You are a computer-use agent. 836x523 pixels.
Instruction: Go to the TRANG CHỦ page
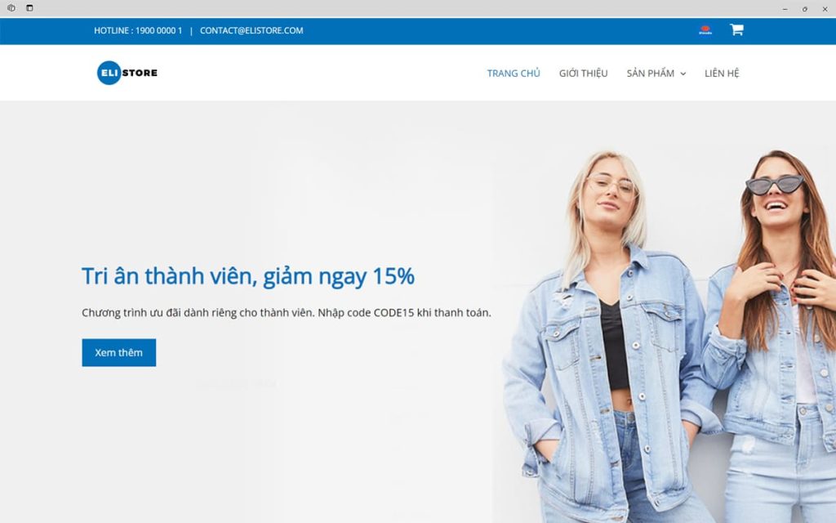coord(514,73)
